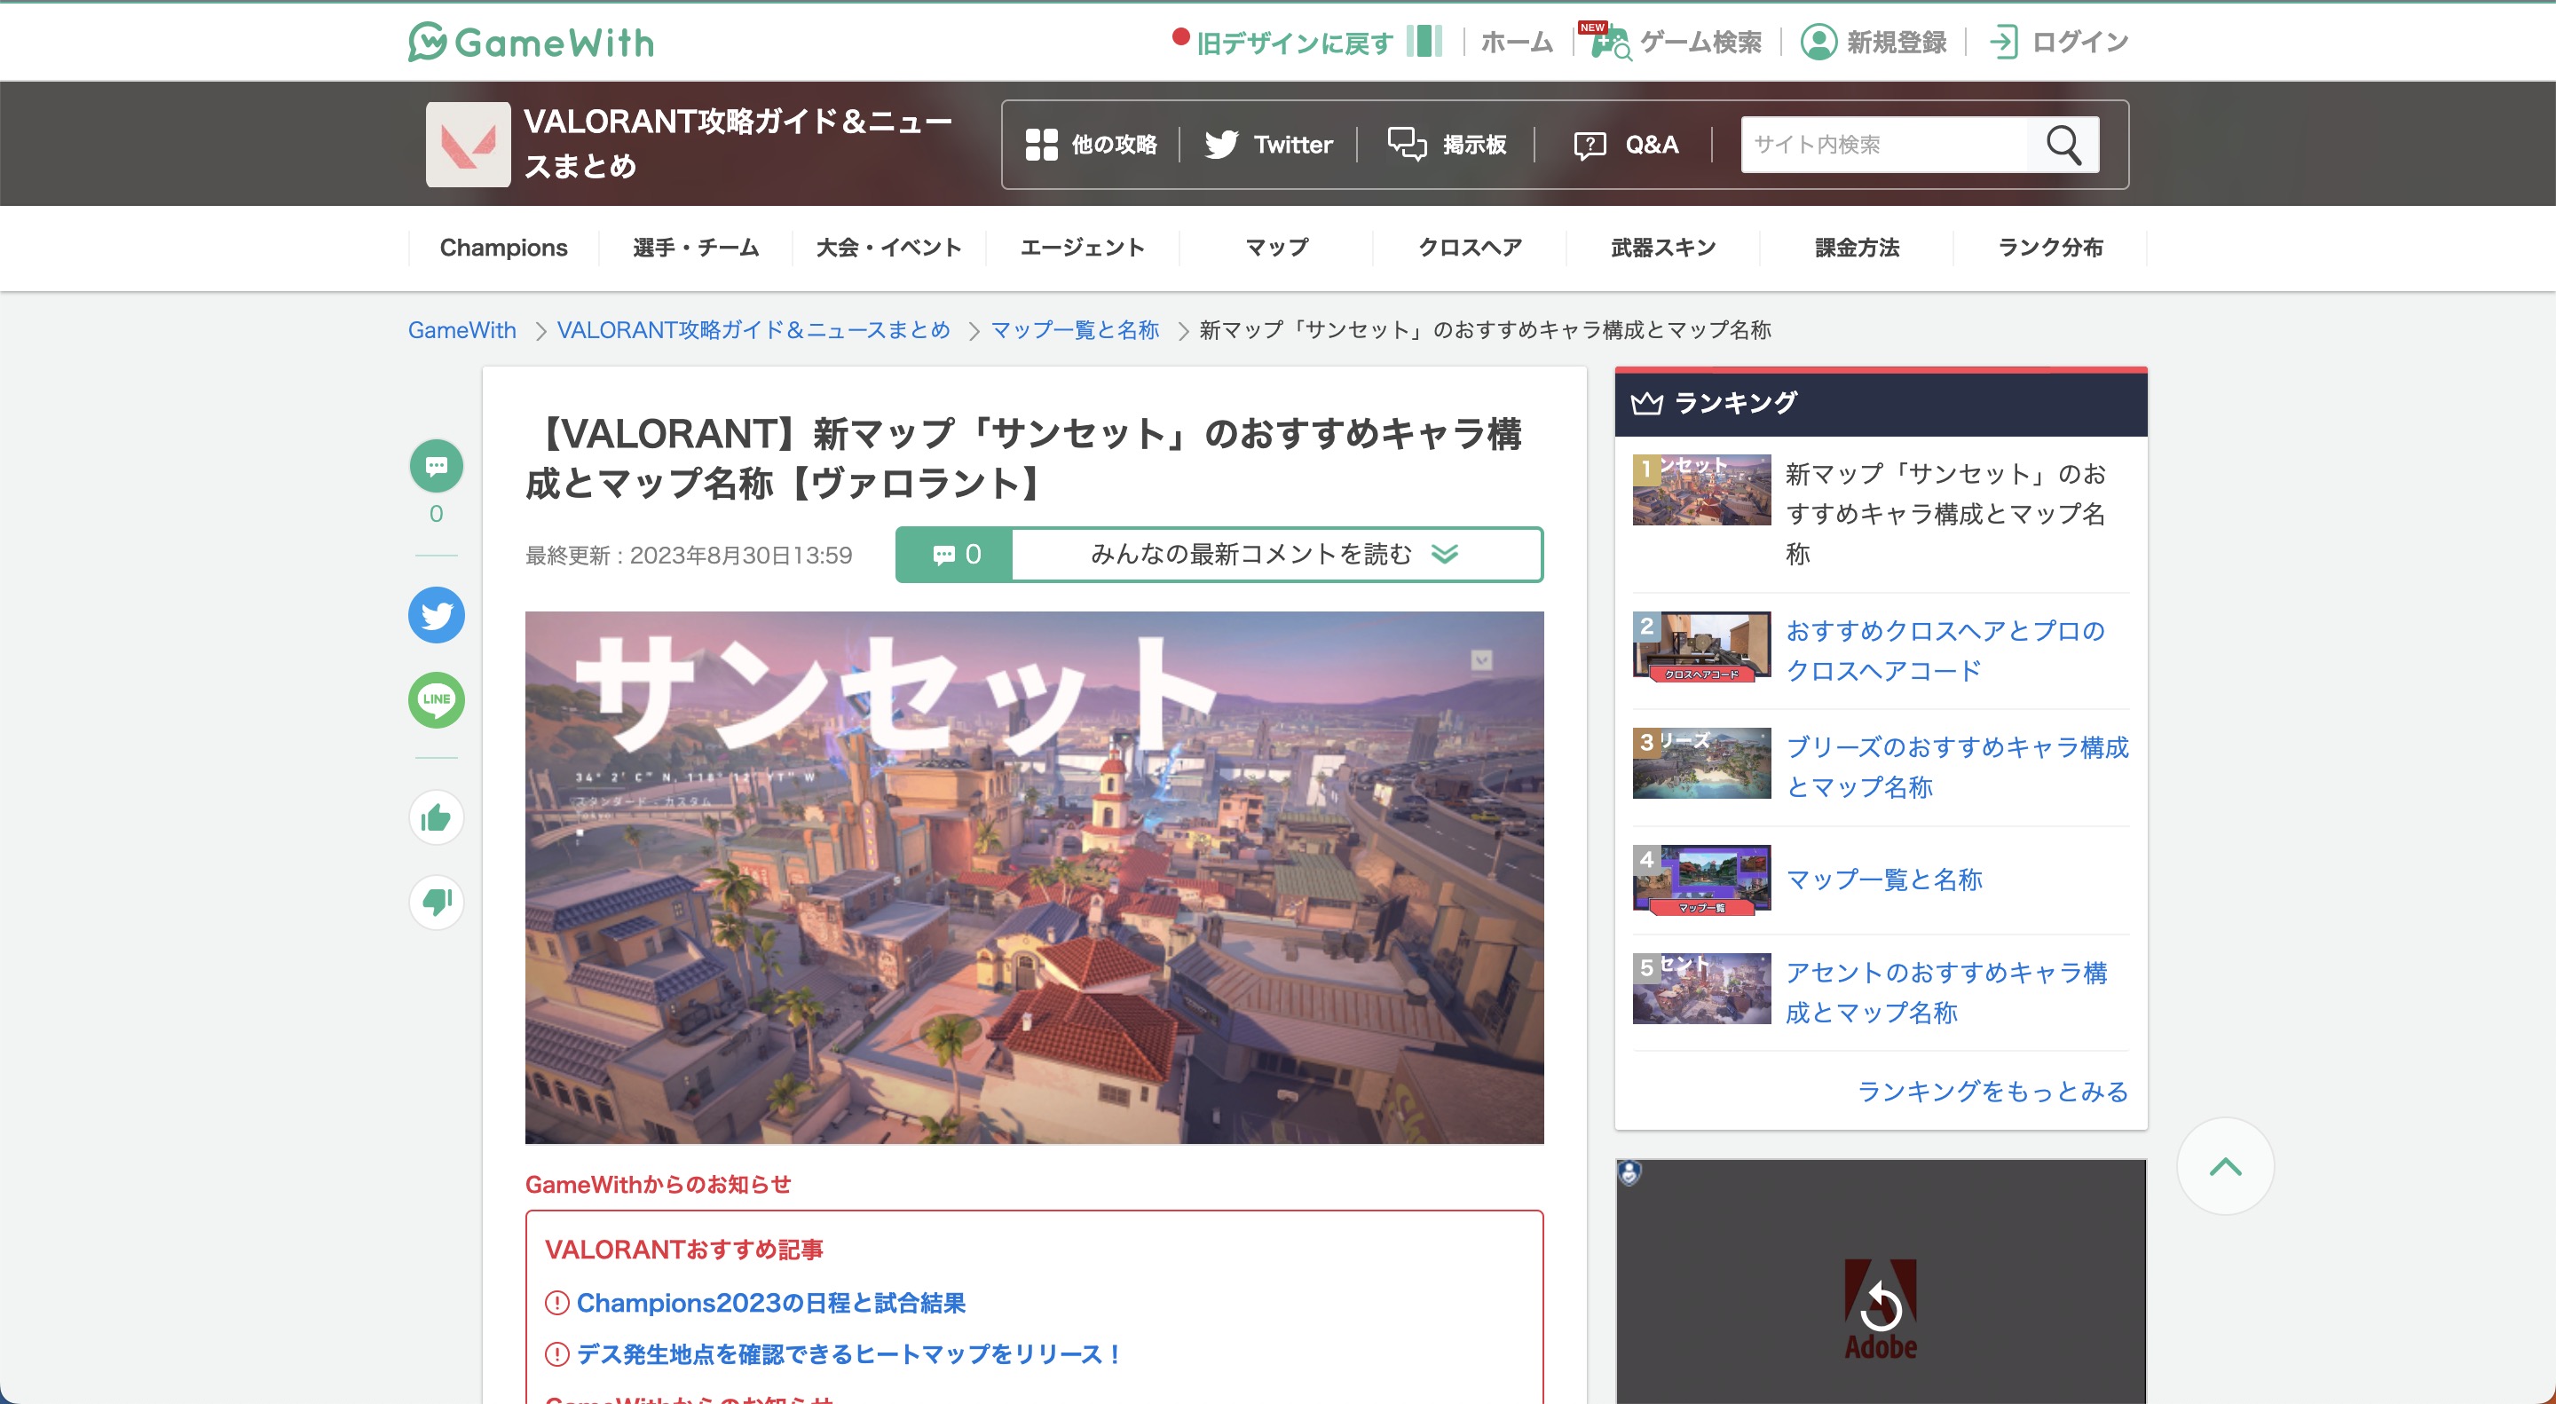The width and height of the screenshot is (2556, 1404).
Task: Switch to the エージェント navigation tab
Action: [x=1082, y=247]
